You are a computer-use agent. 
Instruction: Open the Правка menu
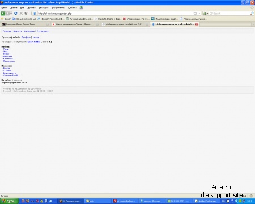click(x=14, y=8)
